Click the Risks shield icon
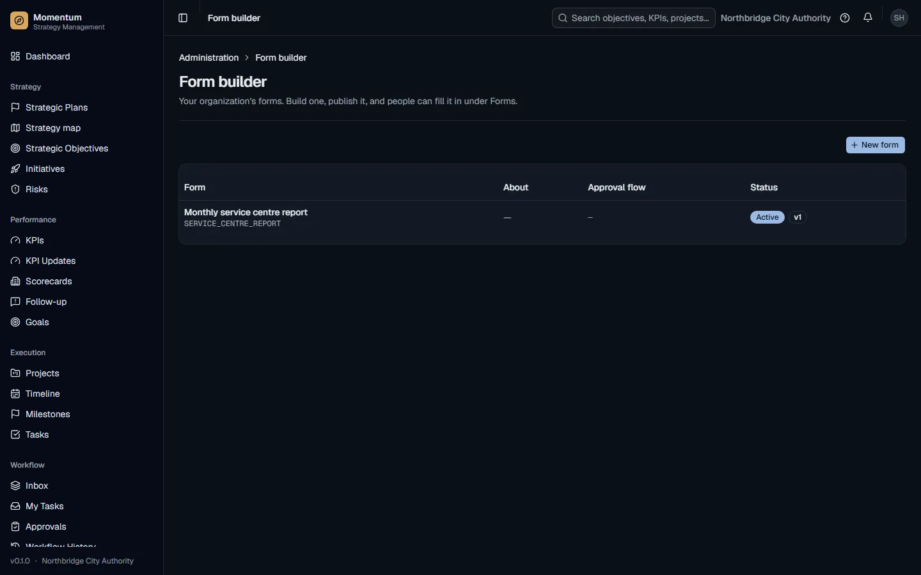This screenshot has width=921, height=575. point(15,189)
